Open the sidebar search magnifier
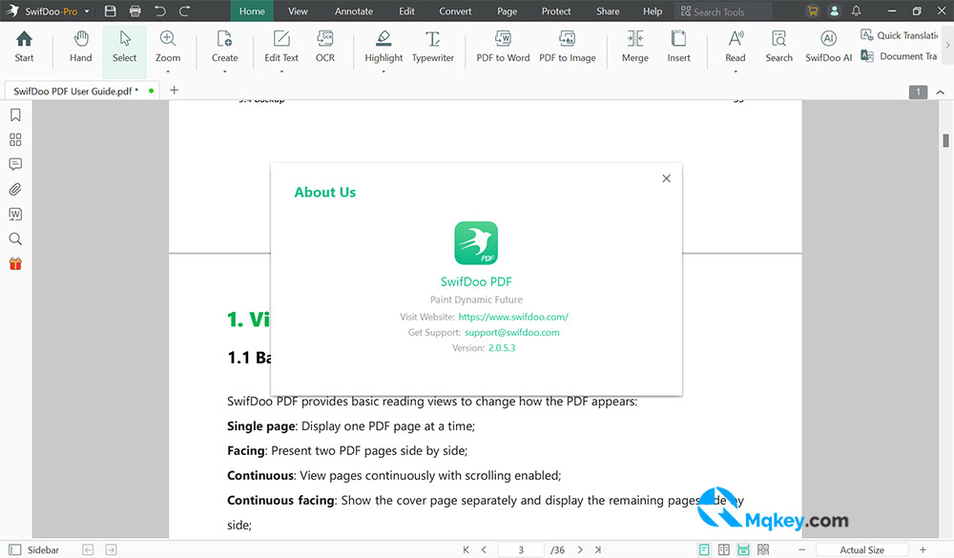This screenshot has height=558, width=954. coord(15,239)
